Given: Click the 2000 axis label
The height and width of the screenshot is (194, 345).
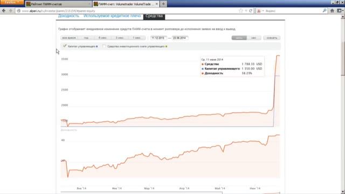Looking at the screenshot, I should click(65, 105).
